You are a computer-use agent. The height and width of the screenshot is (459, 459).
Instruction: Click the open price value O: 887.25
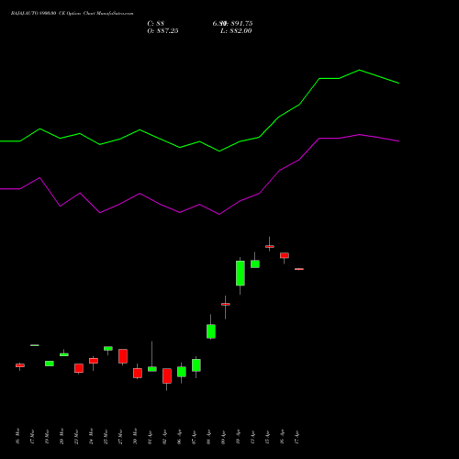point(162,31)
